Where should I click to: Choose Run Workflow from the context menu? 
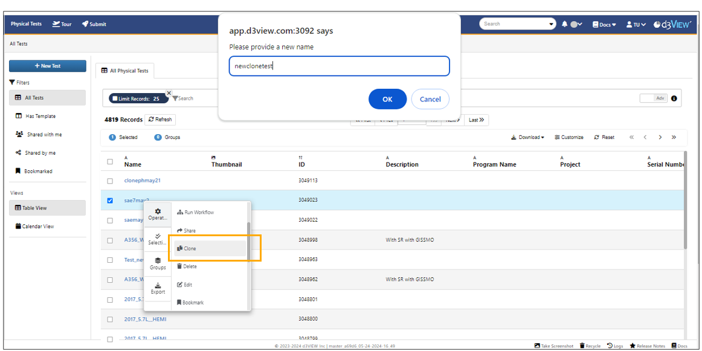point(210,212)
